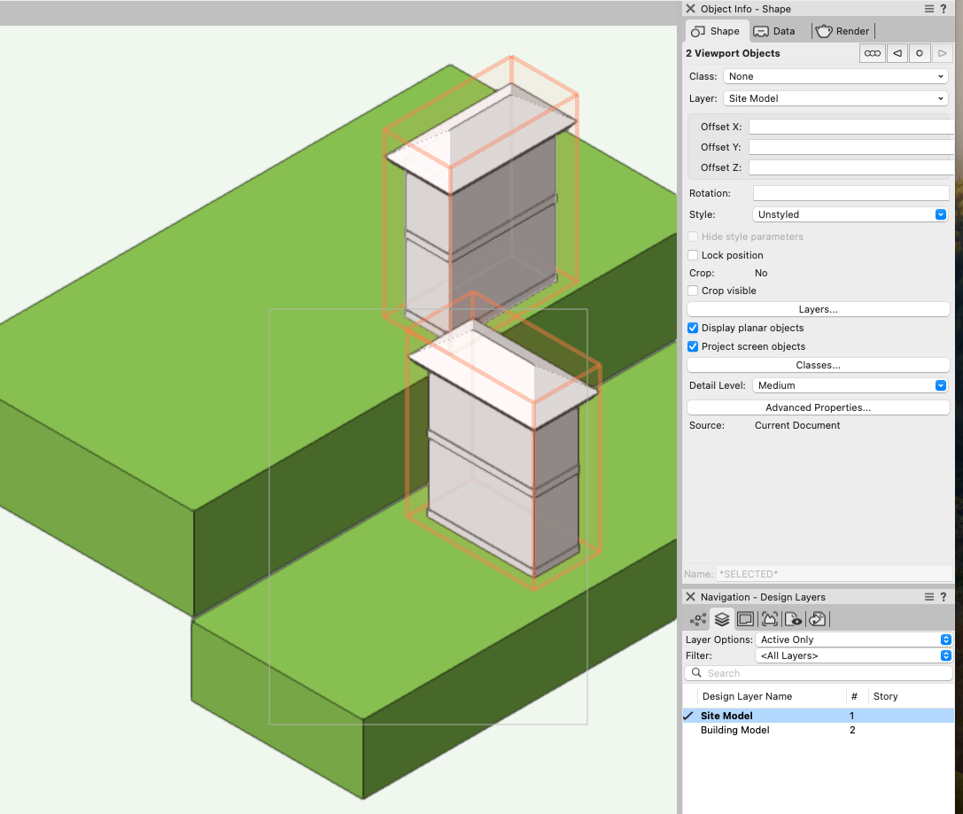Click the previous object triangle arrow
Image resolution: width=963 pixels, height=814 pixels.
point(897,53)
